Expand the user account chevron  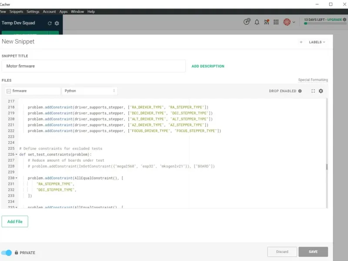(294, 22)
